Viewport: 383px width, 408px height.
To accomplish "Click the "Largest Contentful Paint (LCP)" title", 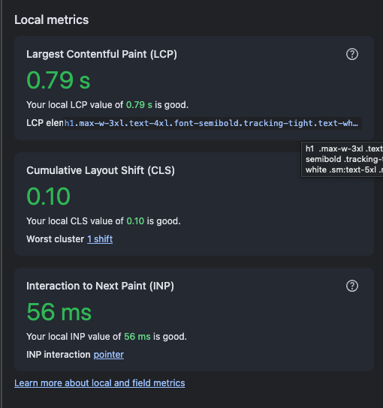I will coord(101,54).
